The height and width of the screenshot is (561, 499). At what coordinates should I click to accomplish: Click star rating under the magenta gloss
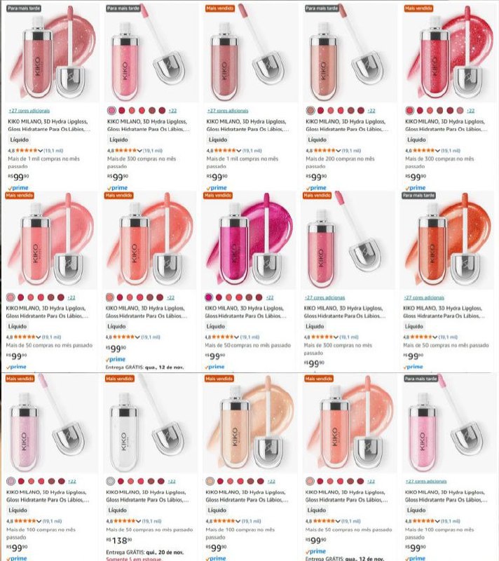(x=223, y=337)
